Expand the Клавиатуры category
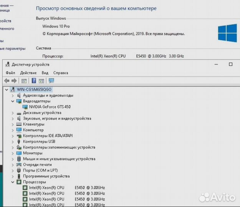 (x=13, y=125)
